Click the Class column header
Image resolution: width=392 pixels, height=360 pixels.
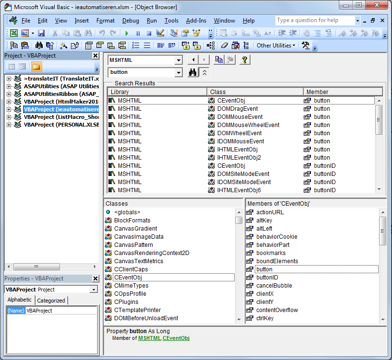255,92
